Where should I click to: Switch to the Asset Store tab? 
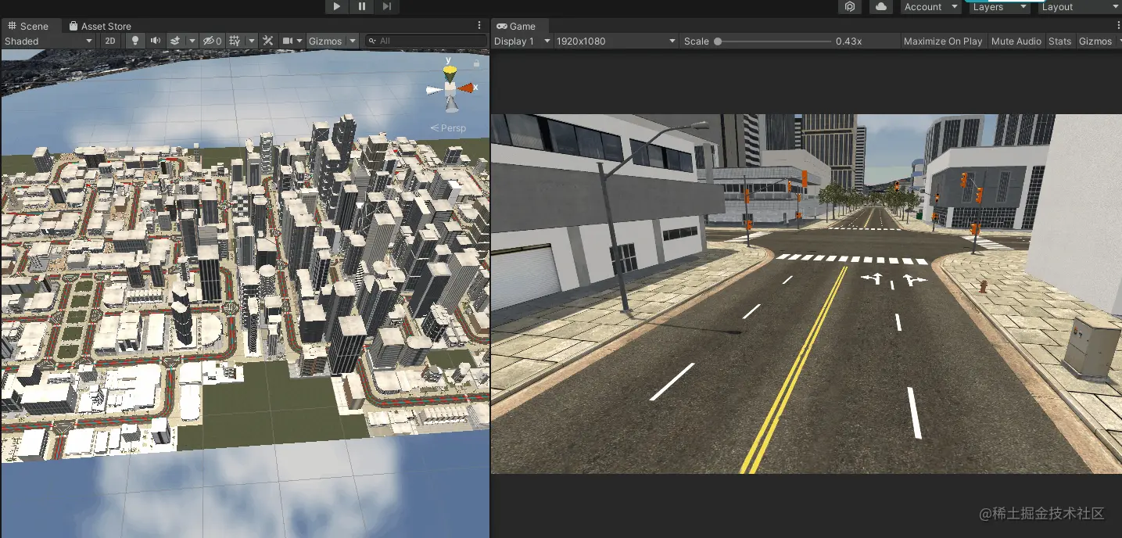pyautogui.click(x=100, y=26)
